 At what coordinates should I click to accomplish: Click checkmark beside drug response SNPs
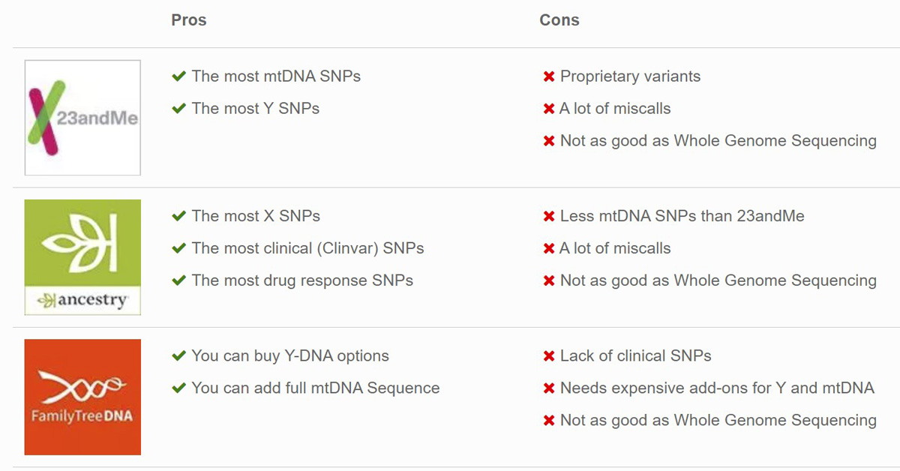(x=178, y=280)
